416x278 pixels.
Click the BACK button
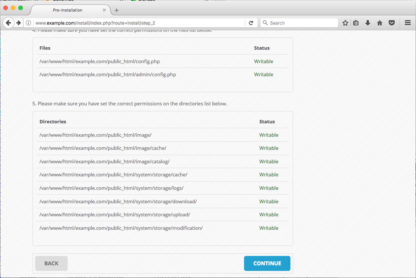coord(51,263)
